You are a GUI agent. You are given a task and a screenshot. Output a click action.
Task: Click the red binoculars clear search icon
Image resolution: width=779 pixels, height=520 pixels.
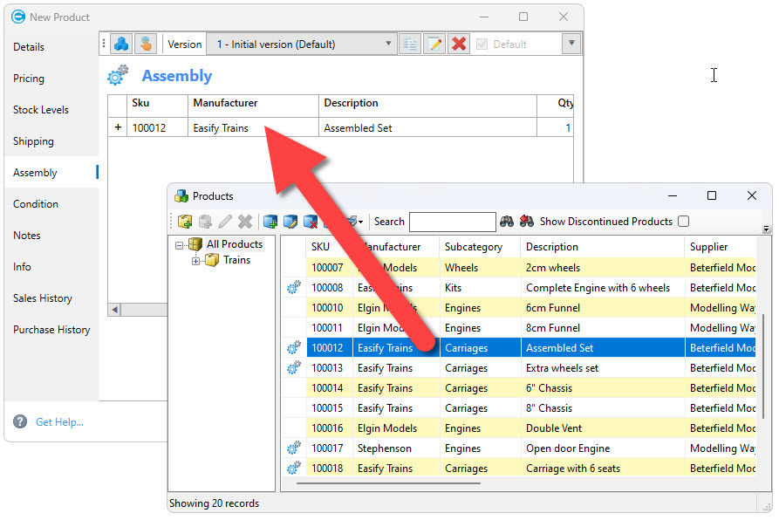527,222
